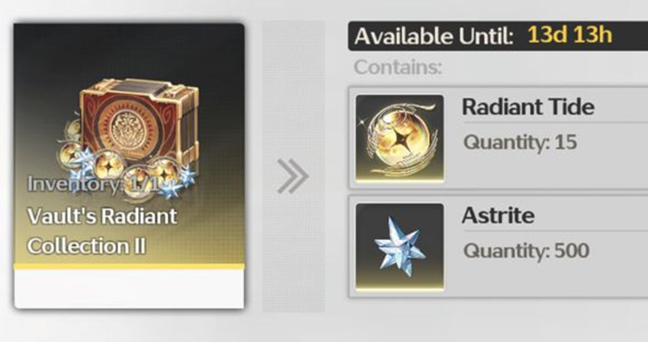Click the Astrite blue star crystal icon
Image resolution: width=648 pixels, height=342 pixels.
coord(400,247)
